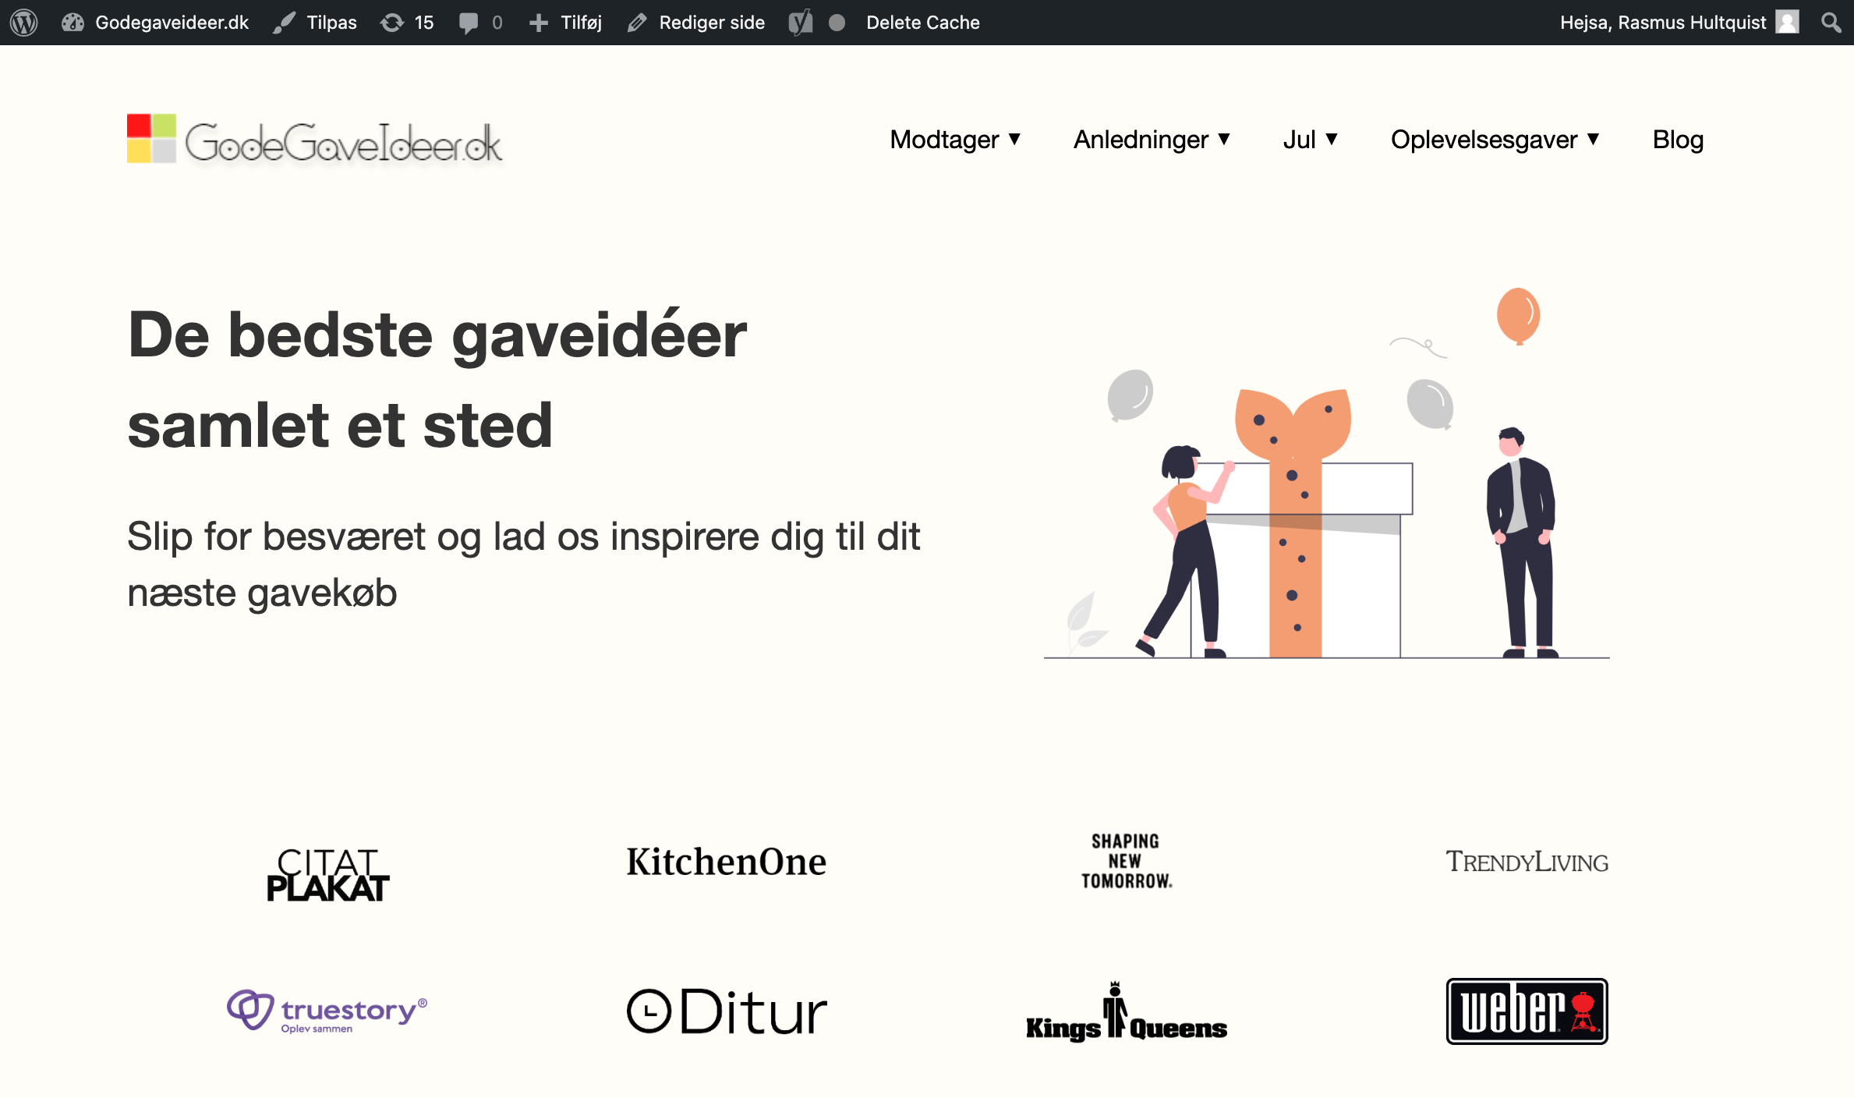Click Delete Cache in admin bar
This screenshot has height=1098, width=1854.
(922, 22)
